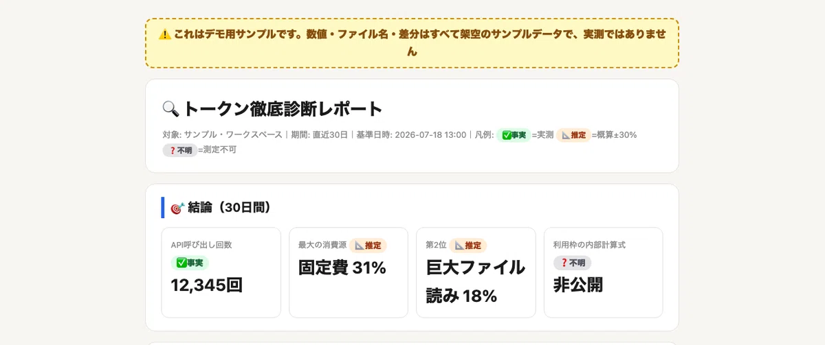Click the 12,345回 value

point(207,285)
